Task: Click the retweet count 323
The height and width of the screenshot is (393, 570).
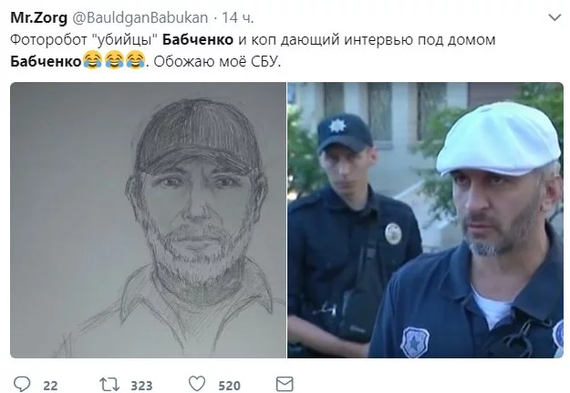Action: click(141, 386)
